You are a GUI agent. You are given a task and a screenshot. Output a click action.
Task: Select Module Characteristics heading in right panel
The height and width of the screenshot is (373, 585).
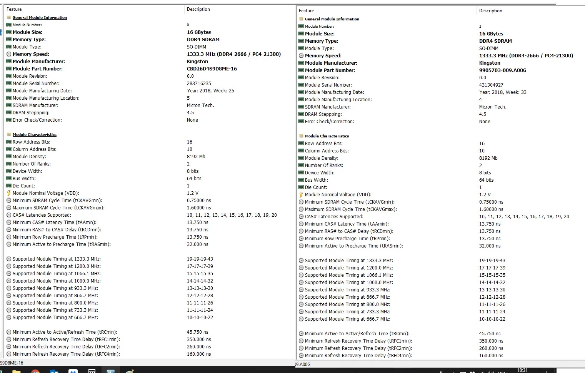(x=327, y=136)
